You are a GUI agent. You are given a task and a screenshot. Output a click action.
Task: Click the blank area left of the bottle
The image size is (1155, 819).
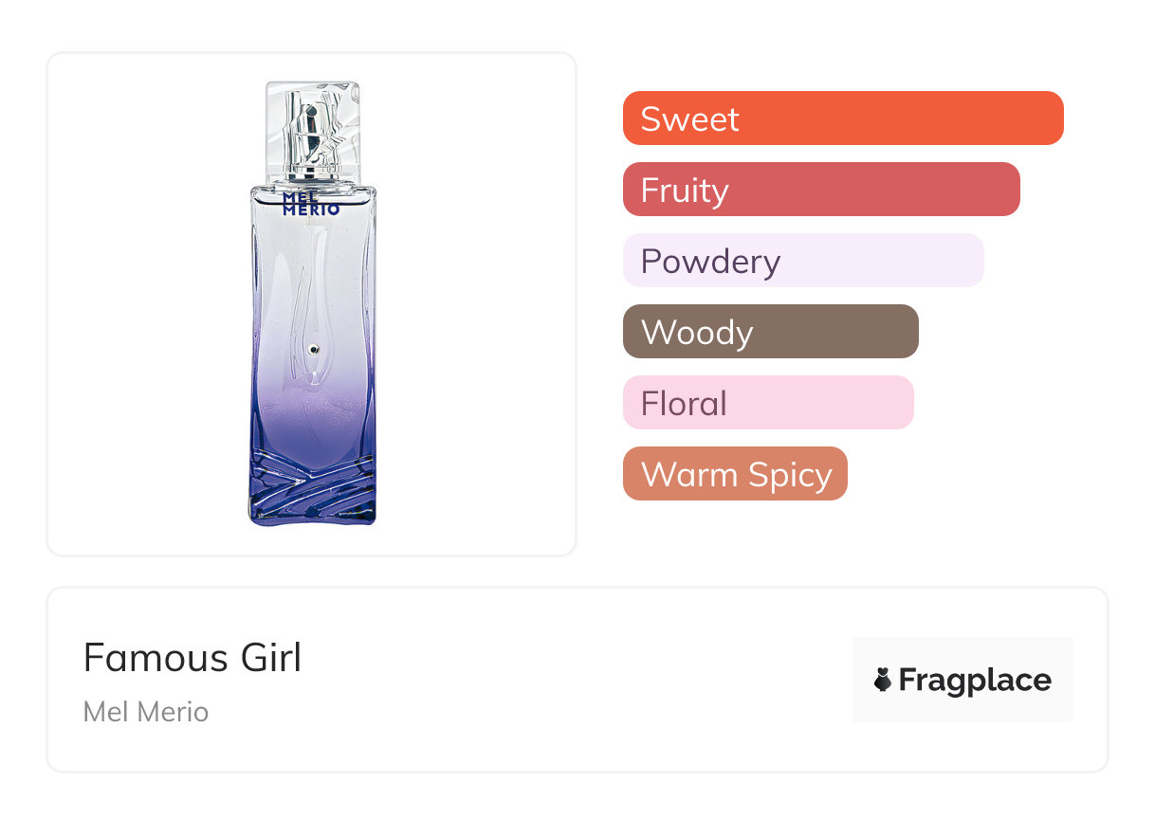coord(142,303)
